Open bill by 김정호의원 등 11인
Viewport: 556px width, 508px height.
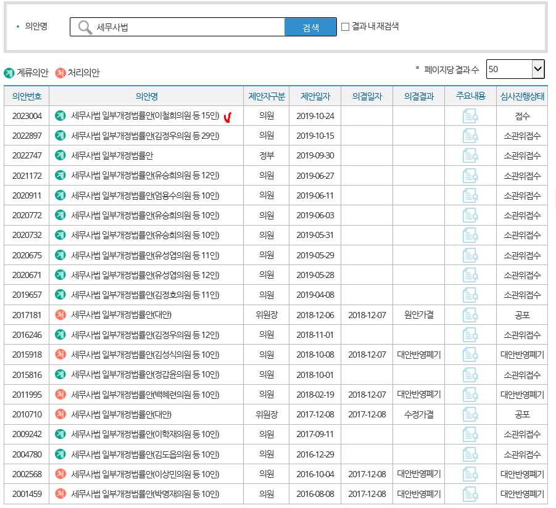click(145, 295)
